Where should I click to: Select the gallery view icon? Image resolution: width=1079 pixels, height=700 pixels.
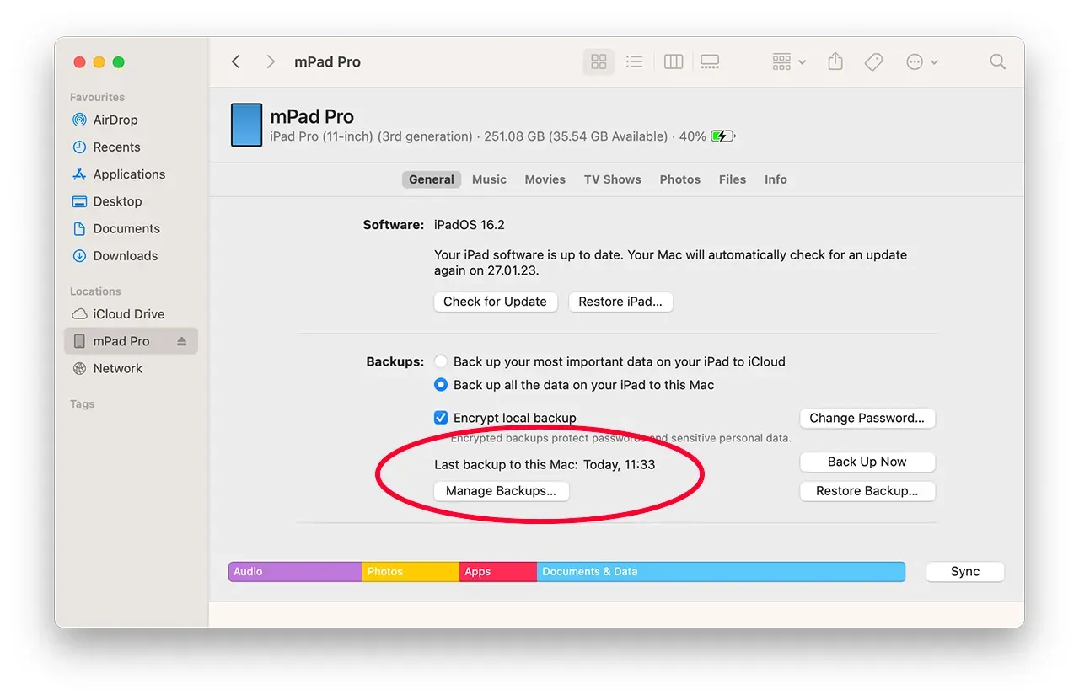coord(709,61)
